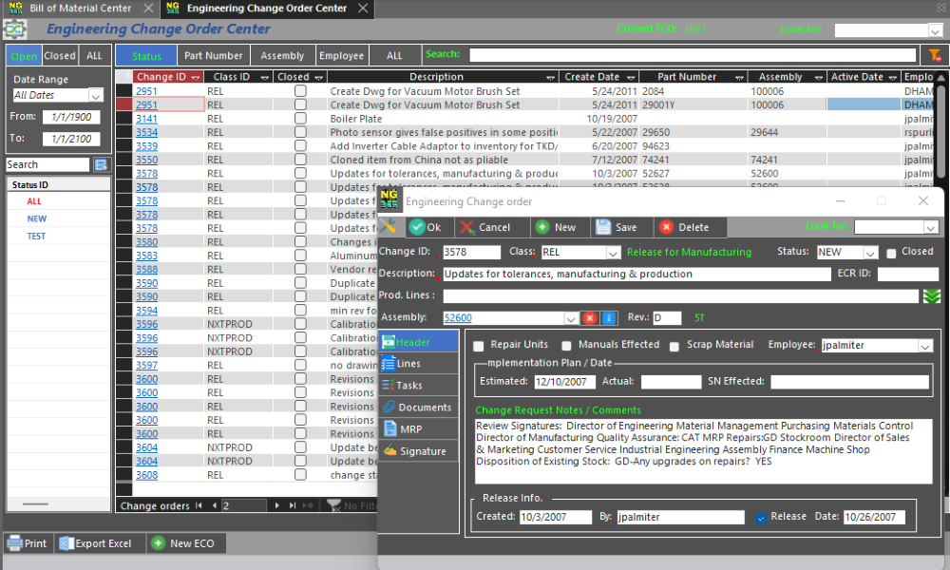Screen dimensions: 950x570
Task: Open the Employee dropdown showing jpalmiter
Action: coord(924,346)
